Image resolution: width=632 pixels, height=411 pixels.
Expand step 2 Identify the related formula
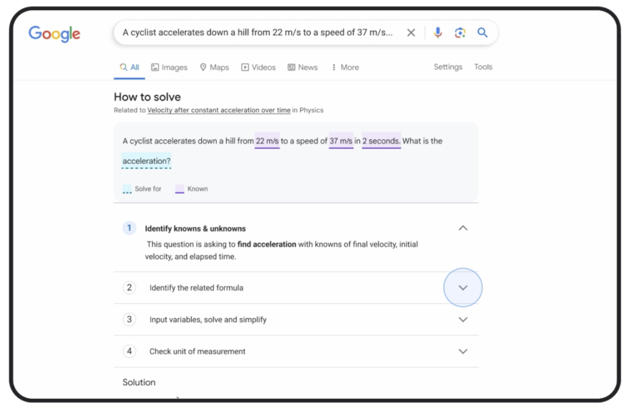click(x=463, y=287)
